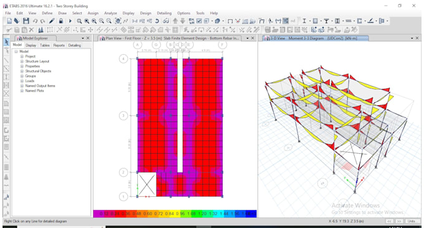The width and height of the screenshot is (424, 228).
Task: Run analysis with the play arrow icon
Action: point(70,21)
